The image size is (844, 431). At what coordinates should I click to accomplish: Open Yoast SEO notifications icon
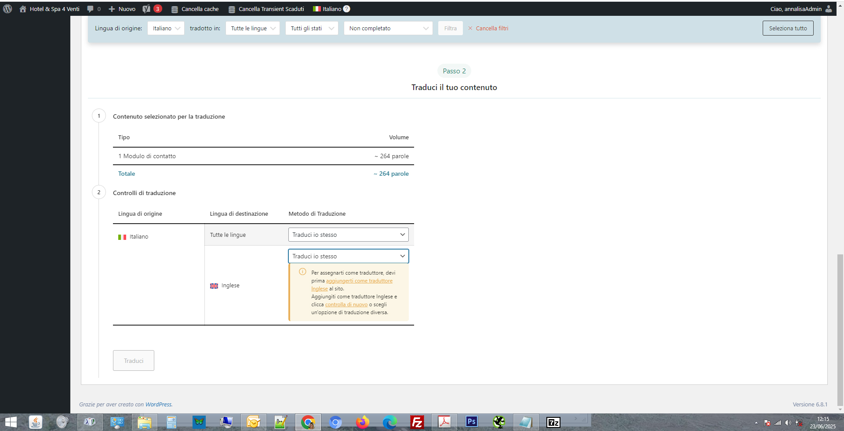(x=152, y=9)
